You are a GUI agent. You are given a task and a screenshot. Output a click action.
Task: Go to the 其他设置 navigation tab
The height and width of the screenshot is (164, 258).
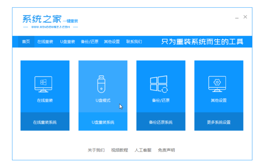(112, 42)
